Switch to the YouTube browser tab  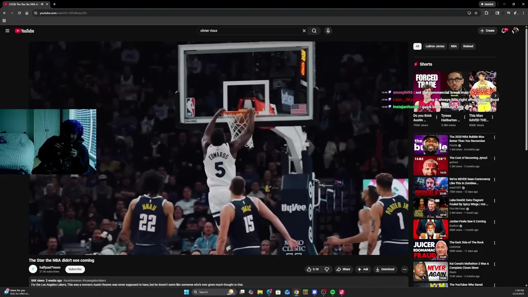pos(26,4)
